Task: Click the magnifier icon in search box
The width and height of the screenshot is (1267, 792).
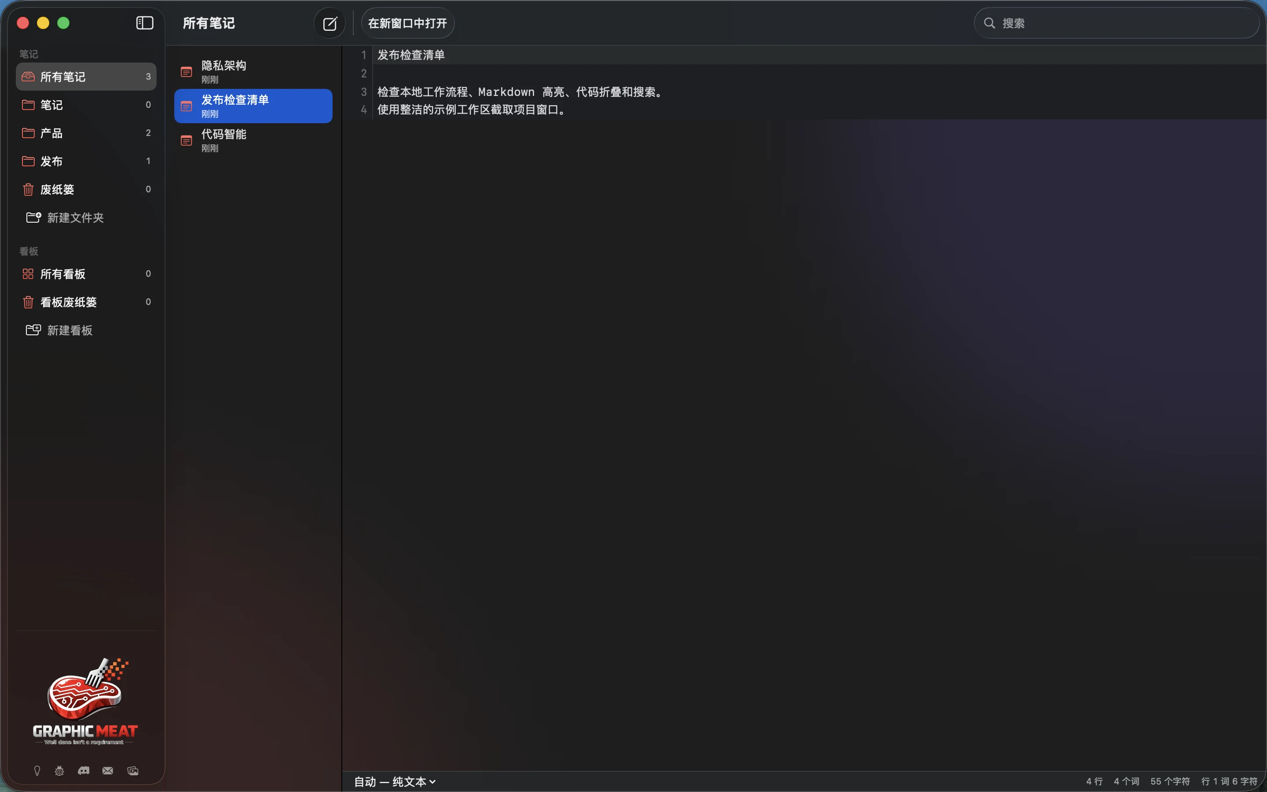Action: click(x=989, y=23)
